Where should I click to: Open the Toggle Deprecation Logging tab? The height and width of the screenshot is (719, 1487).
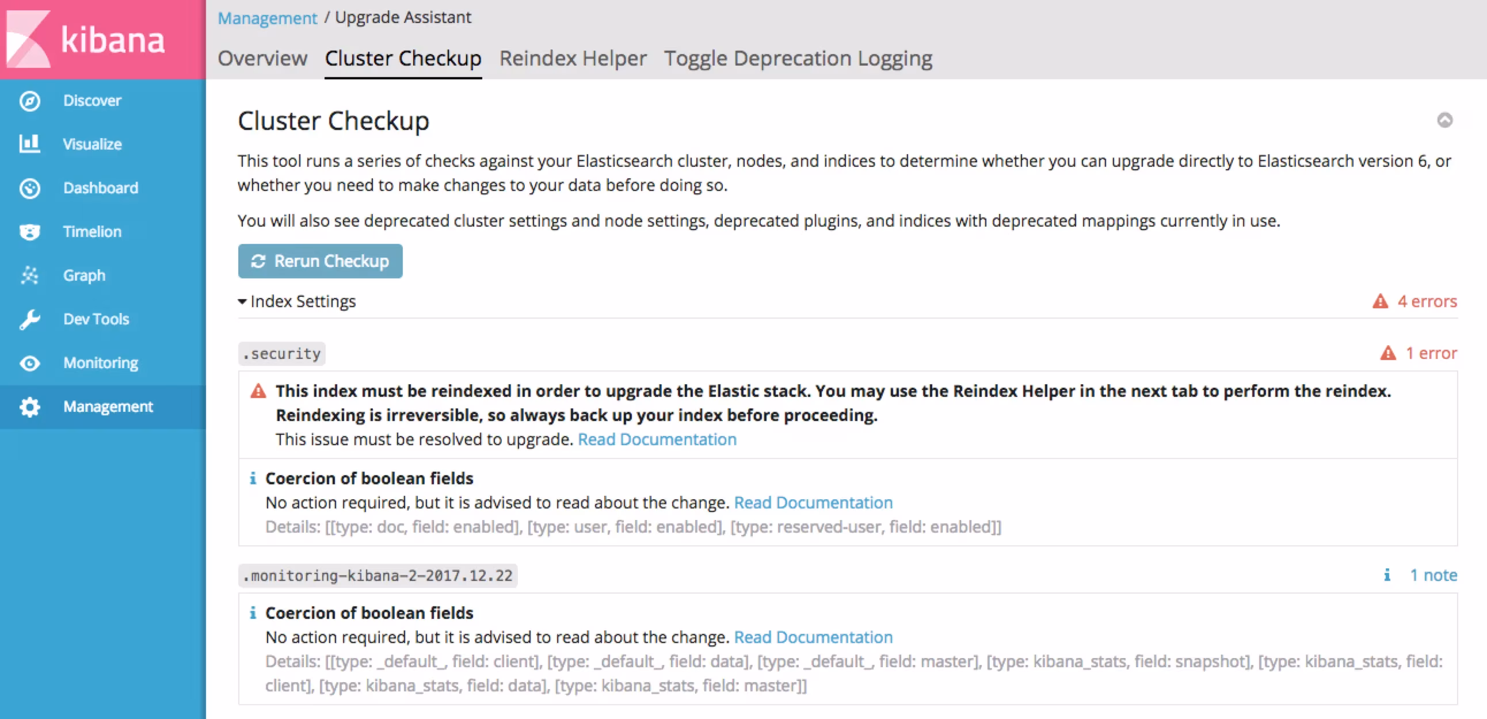coord(797,58)
